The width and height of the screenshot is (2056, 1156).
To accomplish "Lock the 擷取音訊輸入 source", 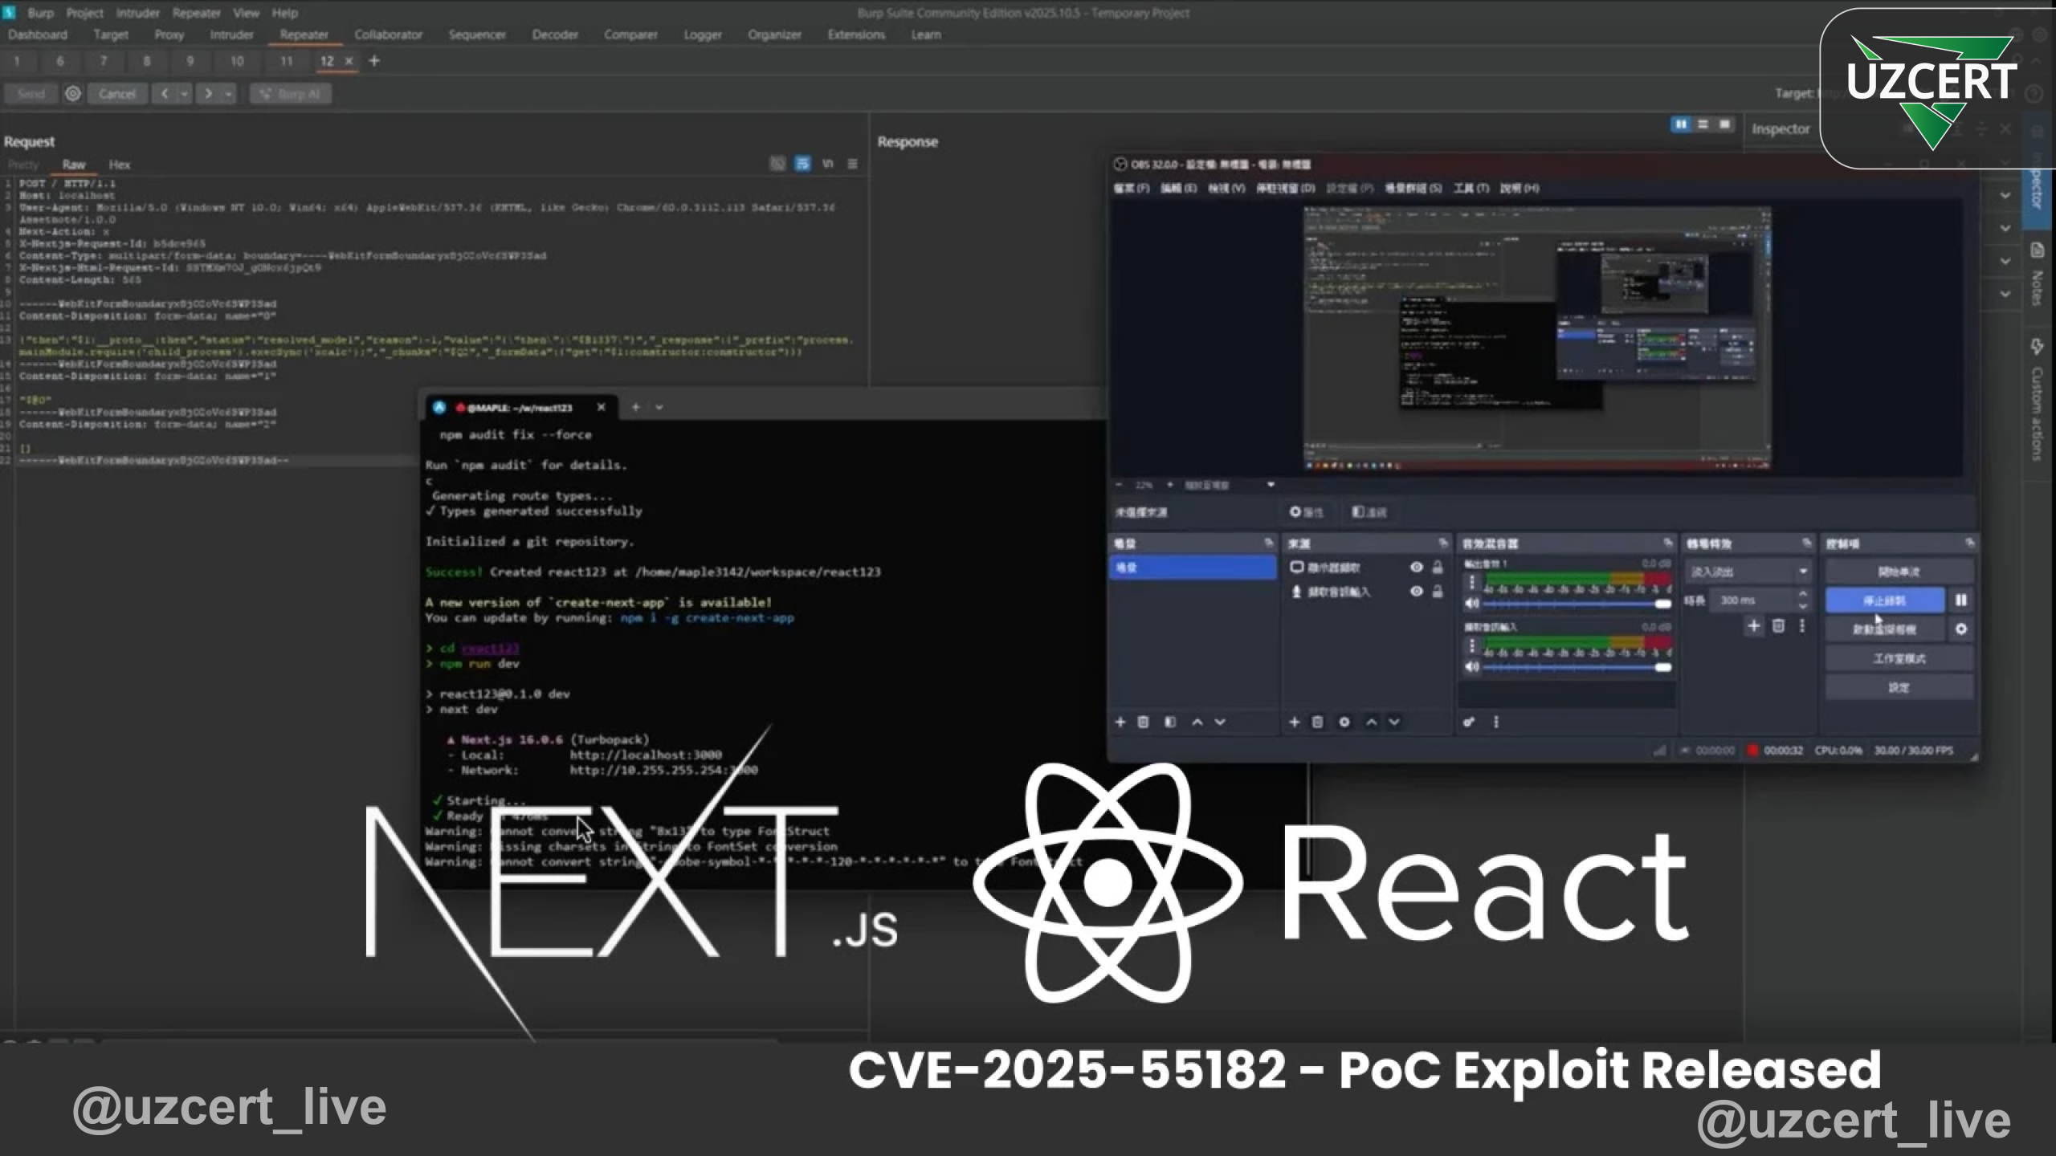I will 1437,592.
